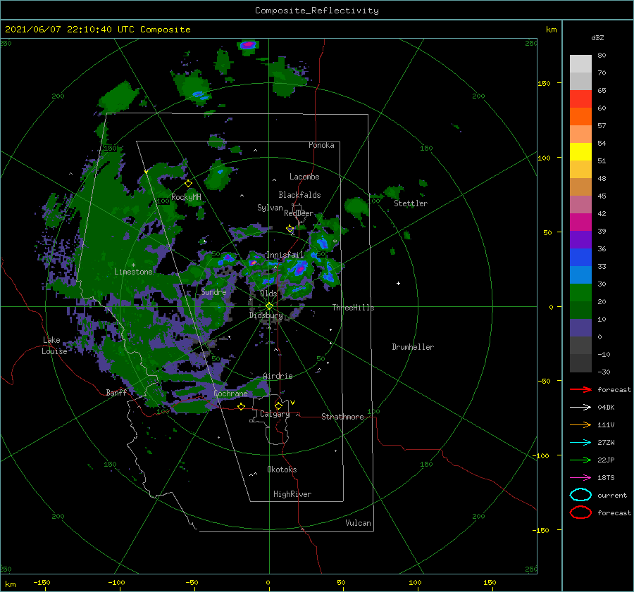The height and width of the screenshot is (592, 634).
Task: Click the Composite_Reflectivity title
Action: pos(316,11)
